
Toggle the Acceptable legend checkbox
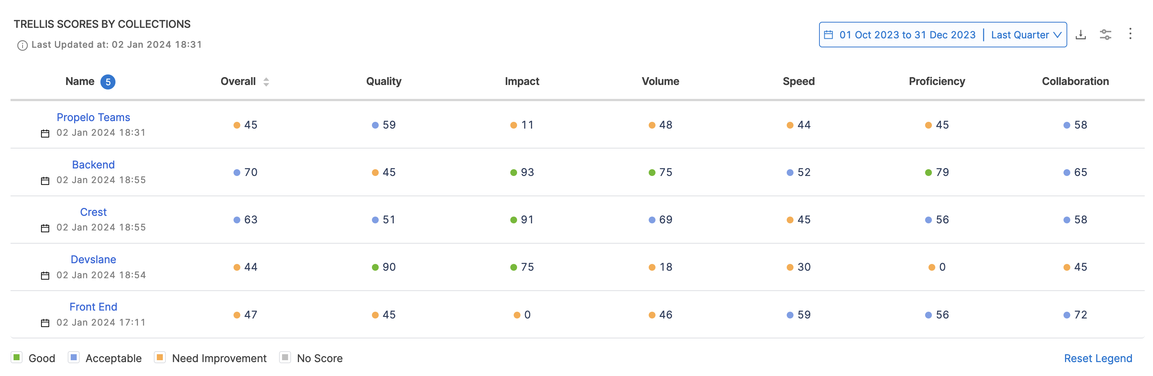tap(74, 358)
